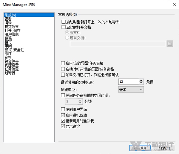Image resolution: width=179 pixels, height=154 pixels.
Task: Enable 启动时重新打开上一次的本地导图 checkbox
Action: [64, 22]
